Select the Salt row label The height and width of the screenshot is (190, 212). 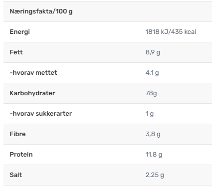pyautogui.click(x=16, y=175)
